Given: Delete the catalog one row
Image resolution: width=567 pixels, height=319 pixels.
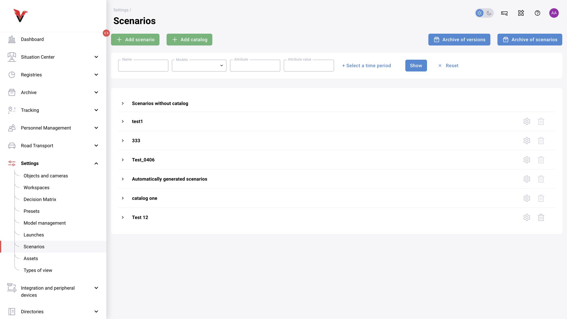Looking at the screenshot, I should pos(541,198).
